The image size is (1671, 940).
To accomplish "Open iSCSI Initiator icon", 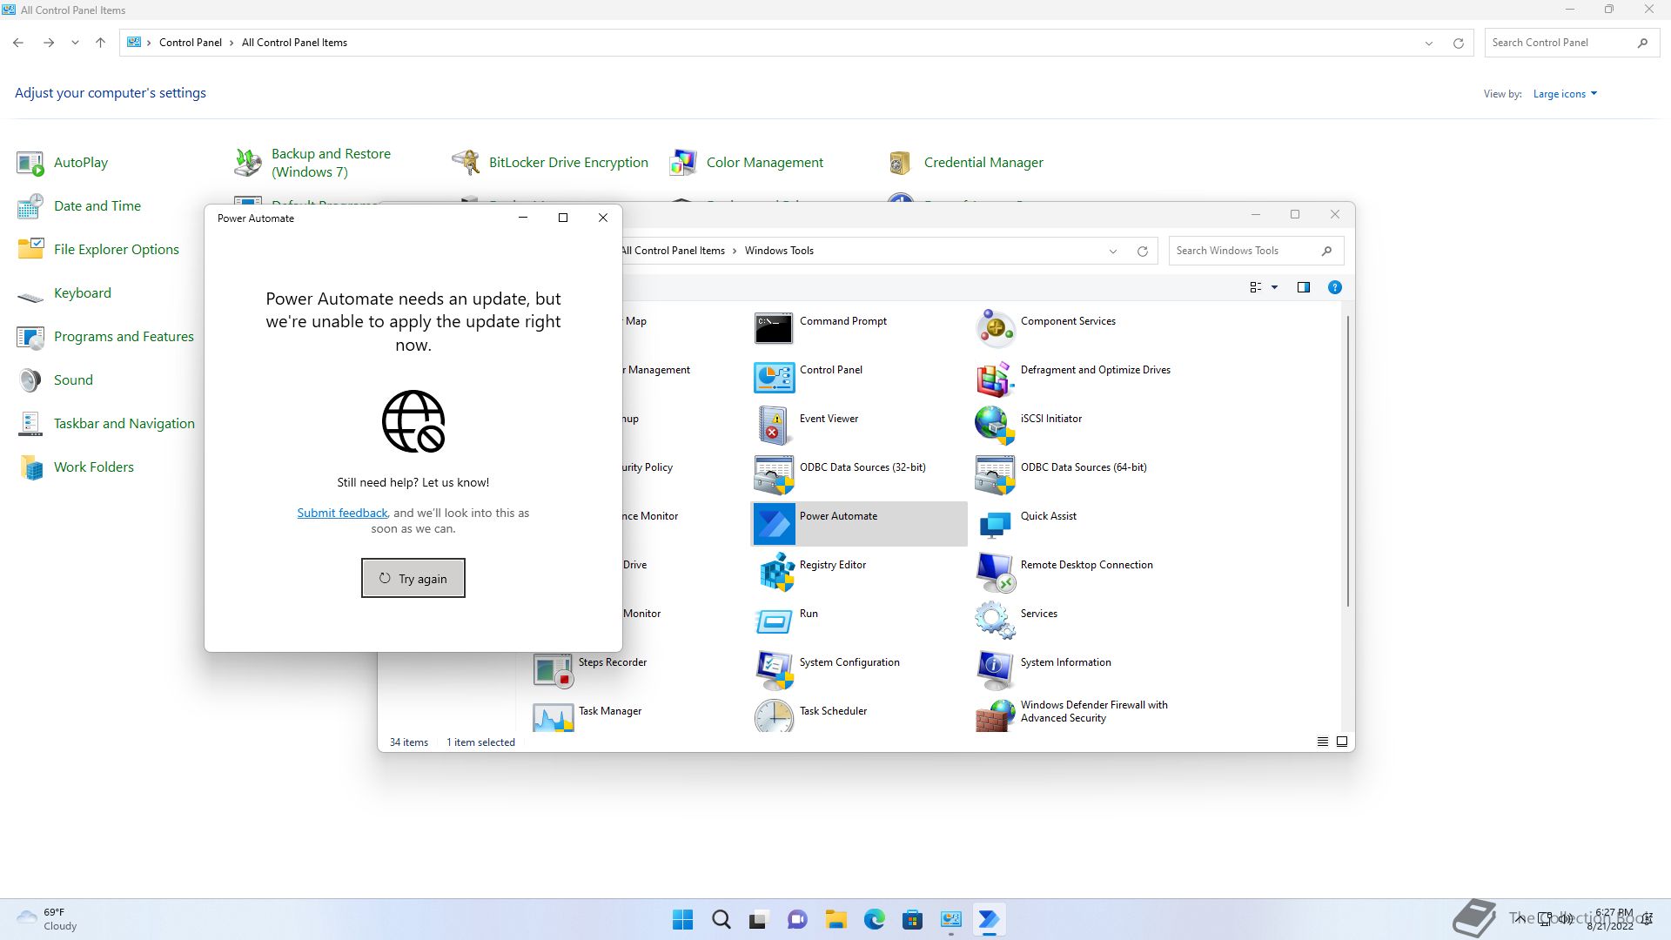I will (x=995, y=426).
